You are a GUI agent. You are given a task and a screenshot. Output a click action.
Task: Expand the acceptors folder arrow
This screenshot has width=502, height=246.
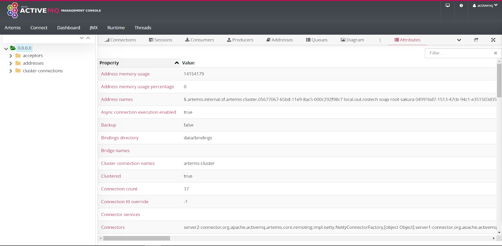click(11, 56)
